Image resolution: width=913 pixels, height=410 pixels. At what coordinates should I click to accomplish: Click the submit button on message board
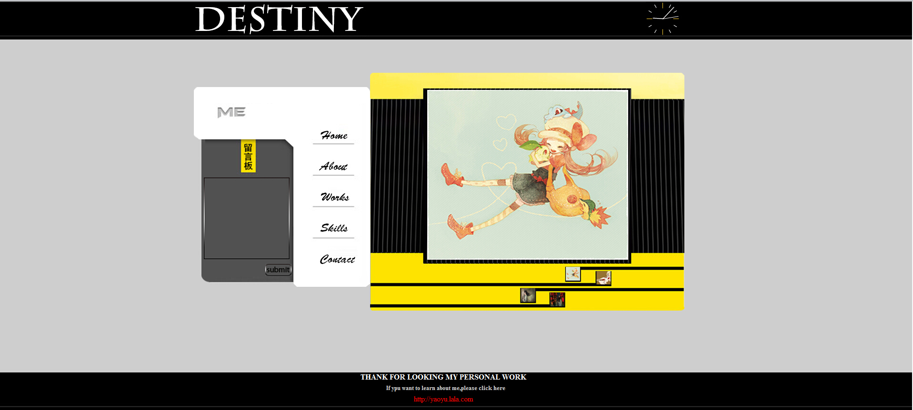278,270
